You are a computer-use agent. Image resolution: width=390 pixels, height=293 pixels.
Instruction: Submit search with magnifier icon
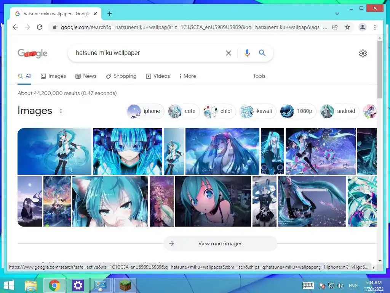pos(262,53)
